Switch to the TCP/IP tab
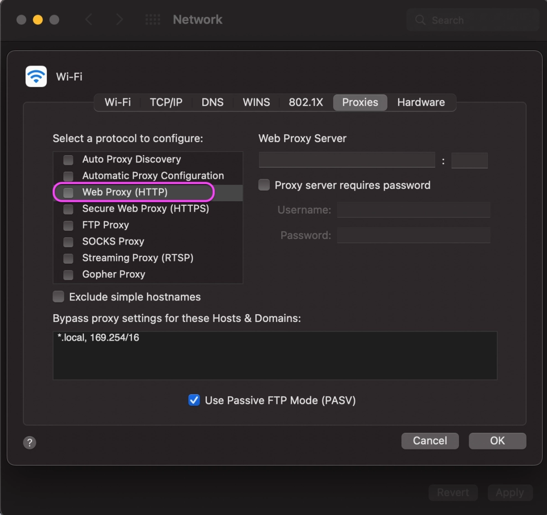This screenshot has width=547, height=515. point(166,102)
